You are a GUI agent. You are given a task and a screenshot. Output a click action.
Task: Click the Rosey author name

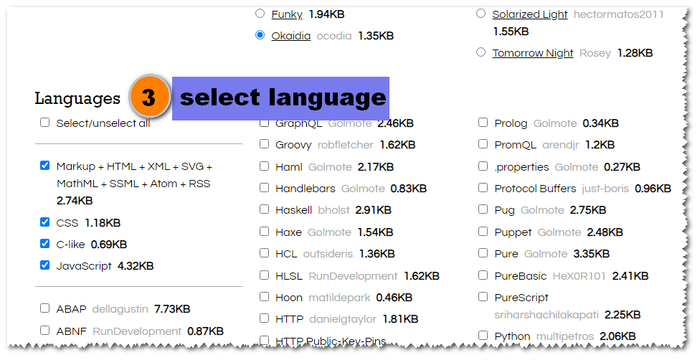595,53
